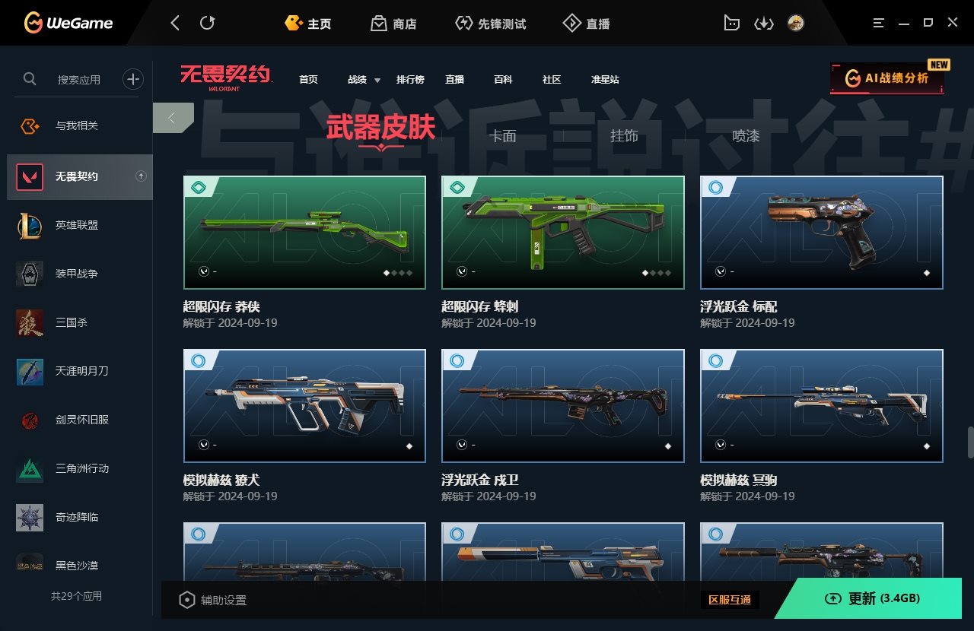Open 辅助设置 at the bottom
The image size is (974, 631).
coord(213,600)
